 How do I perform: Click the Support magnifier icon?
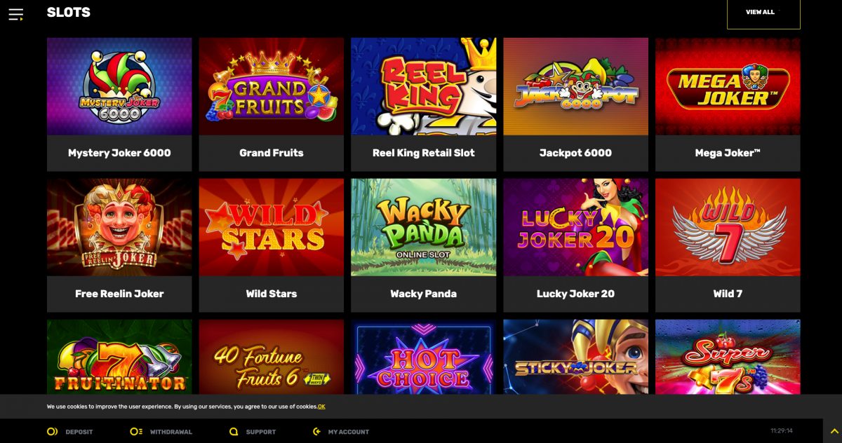[x=234, y=432]
